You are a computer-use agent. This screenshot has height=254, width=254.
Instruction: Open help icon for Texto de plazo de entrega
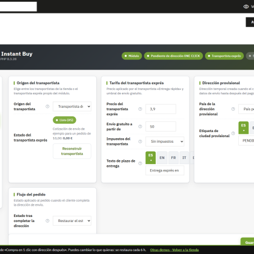pyautogui.click(x=140, y=164)
